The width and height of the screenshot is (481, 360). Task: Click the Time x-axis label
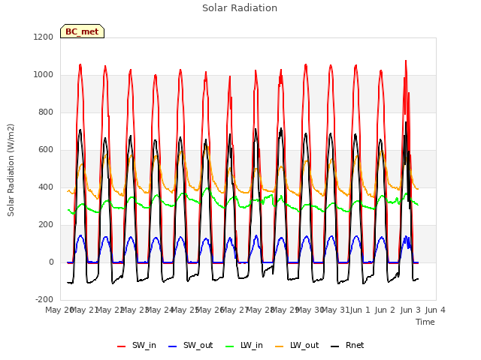click(425, 322)
